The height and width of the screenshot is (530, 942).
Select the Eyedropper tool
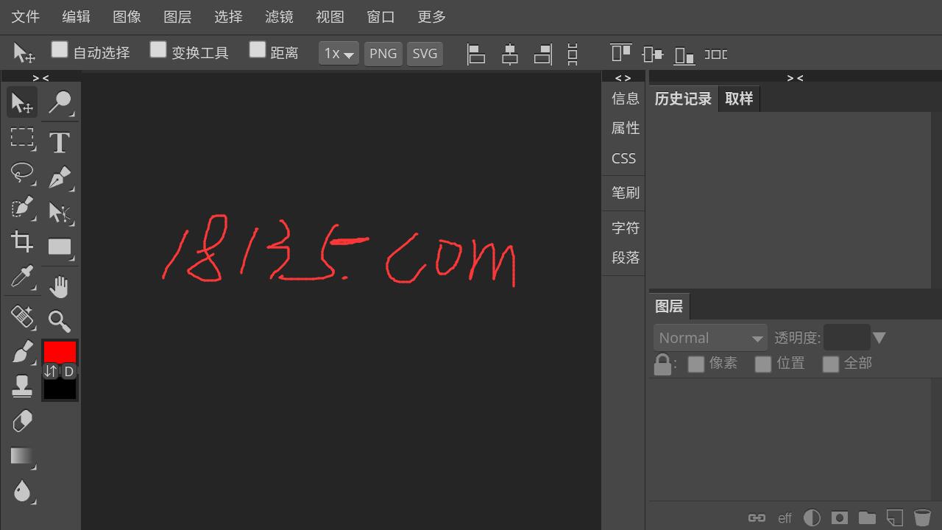point(22,278)
